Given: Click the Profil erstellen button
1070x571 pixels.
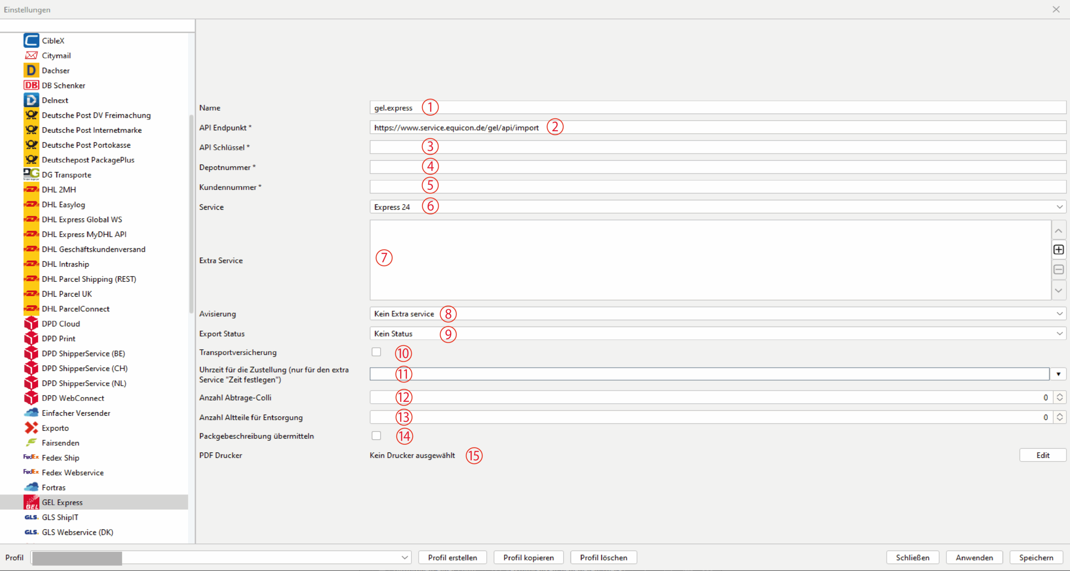Looking at the screenshot, I should tap(452, 557).
